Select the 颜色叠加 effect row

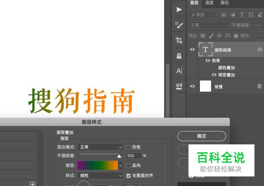(x=227, y=68)
